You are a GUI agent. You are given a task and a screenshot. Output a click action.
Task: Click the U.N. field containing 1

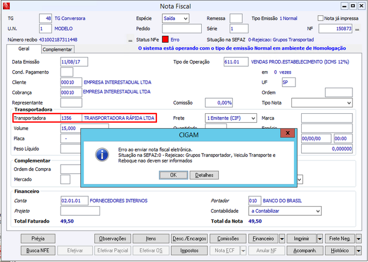tap(45, 28)
